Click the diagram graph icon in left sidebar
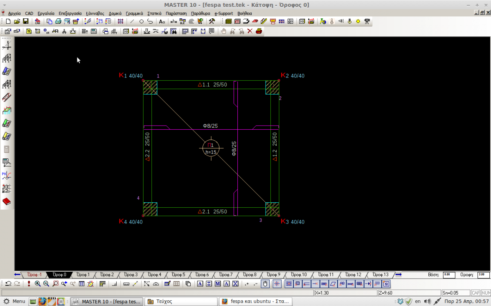This screenshot has width=491, height=306. click(7, 175)
